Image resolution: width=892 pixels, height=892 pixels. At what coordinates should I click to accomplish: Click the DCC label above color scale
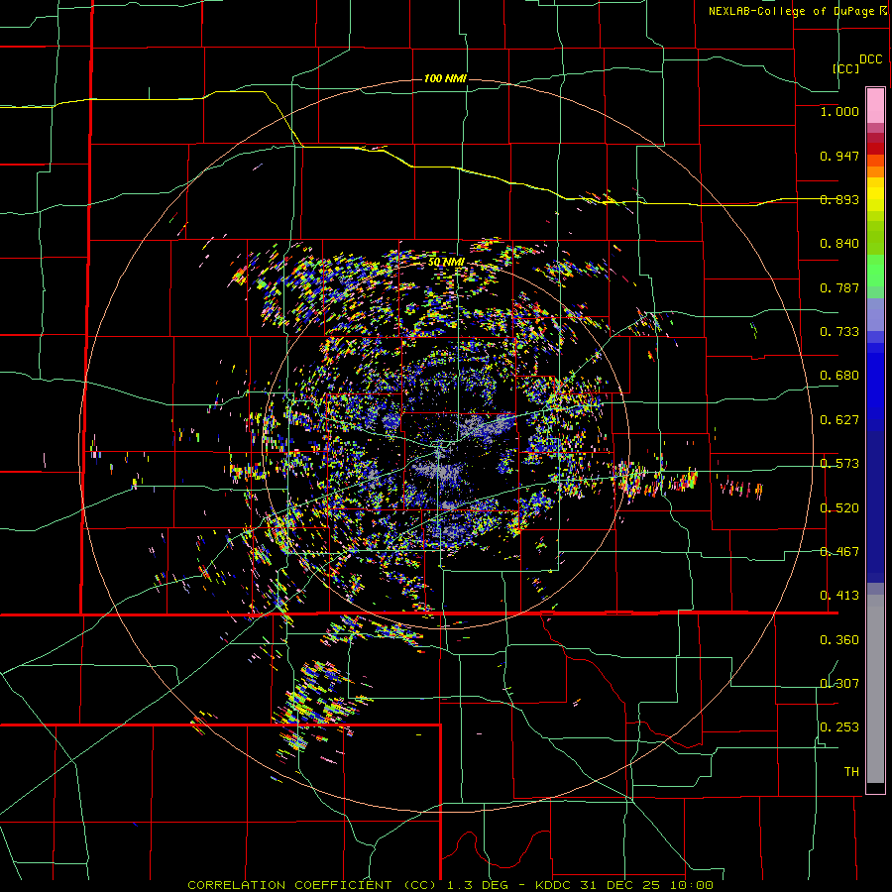(x=871, y=59)
